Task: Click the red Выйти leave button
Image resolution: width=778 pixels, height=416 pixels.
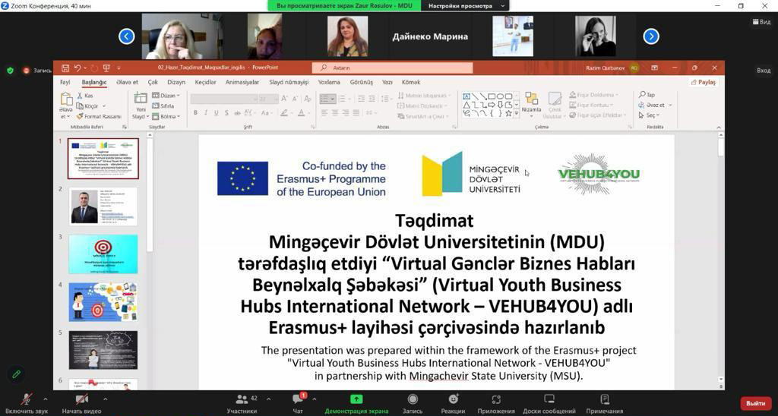Action: click(x=756, y=404)
